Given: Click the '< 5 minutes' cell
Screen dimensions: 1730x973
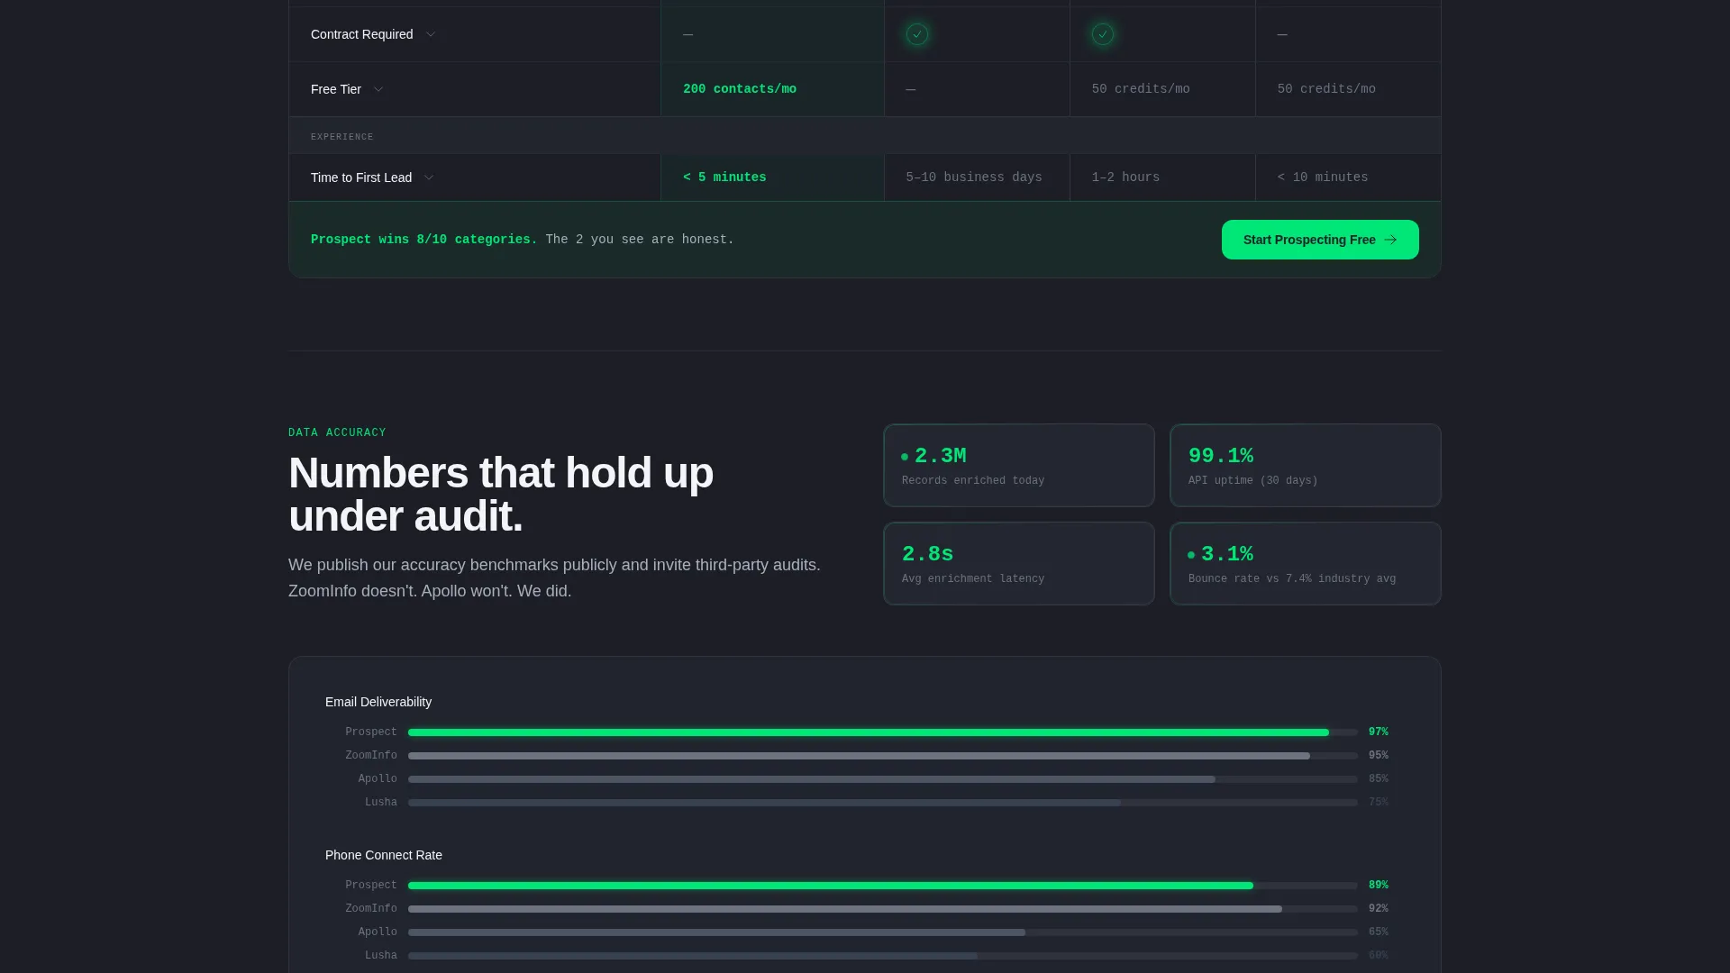Looking at the screenshot, I should [x=772, y=177].
